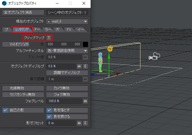Open the FX tab

pos(69,30)
